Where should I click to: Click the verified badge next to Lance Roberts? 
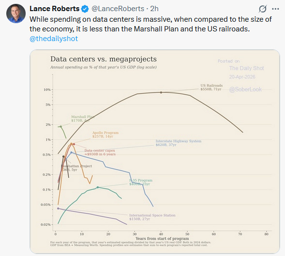point(85,9)
